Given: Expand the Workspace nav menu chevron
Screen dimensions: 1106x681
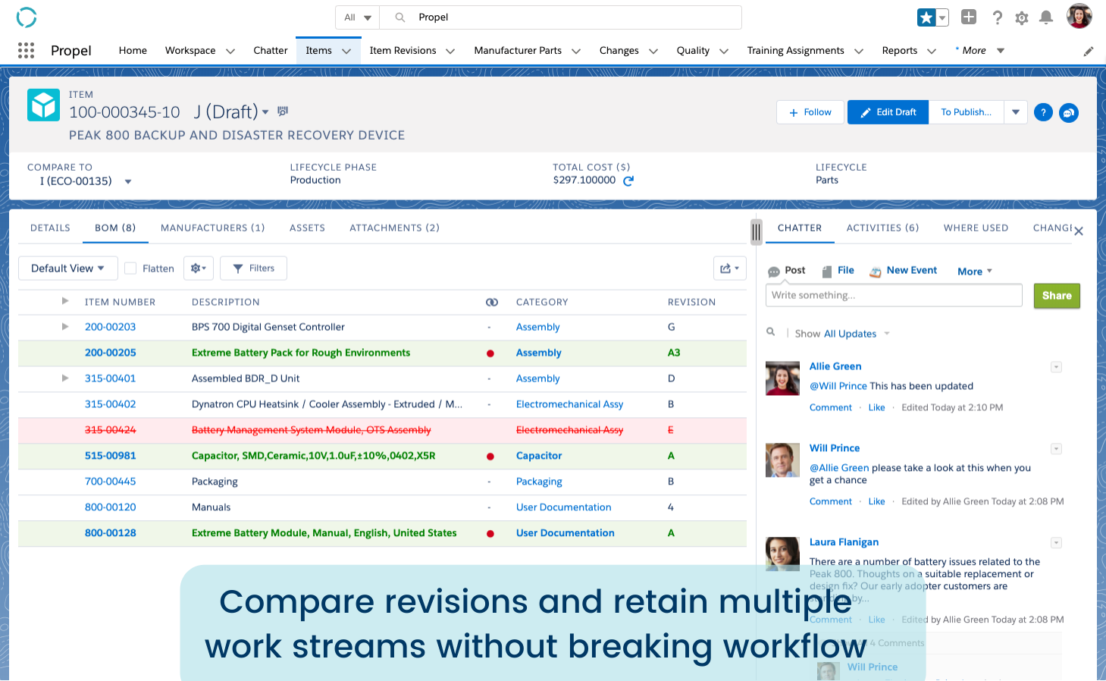Looking at the screenshot, I should coord(230,52).
